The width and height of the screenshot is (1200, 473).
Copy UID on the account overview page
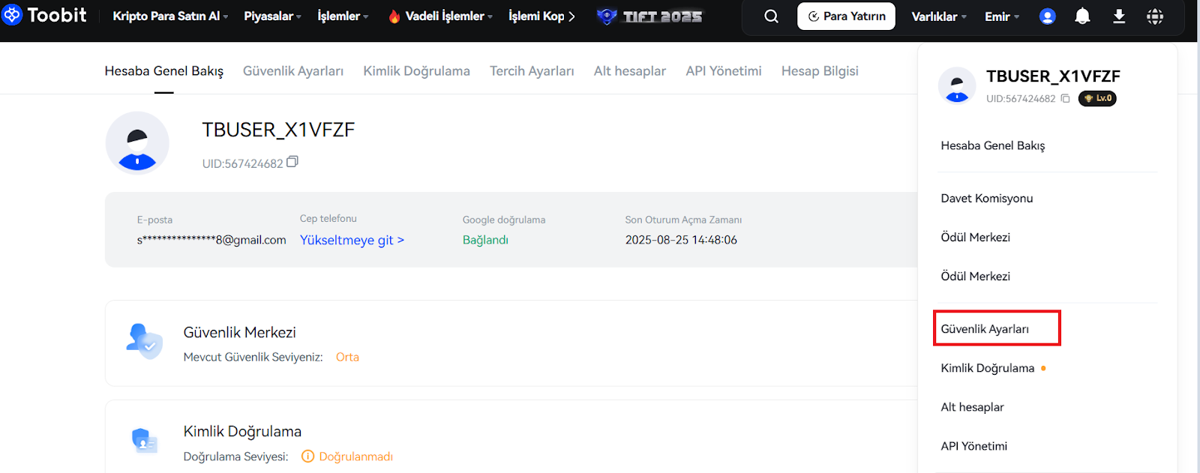pyautogui.click(x=292, y=162)
